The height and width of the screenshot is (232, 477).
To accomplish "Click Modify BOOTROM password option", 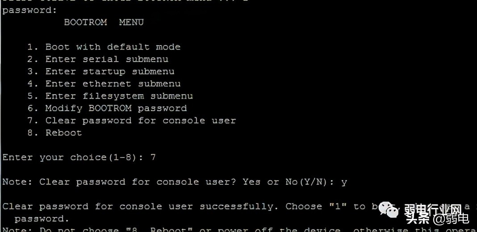I will tap(107, 108).
